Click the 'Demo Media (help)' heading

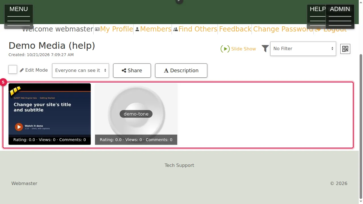(x=52, y=46)
